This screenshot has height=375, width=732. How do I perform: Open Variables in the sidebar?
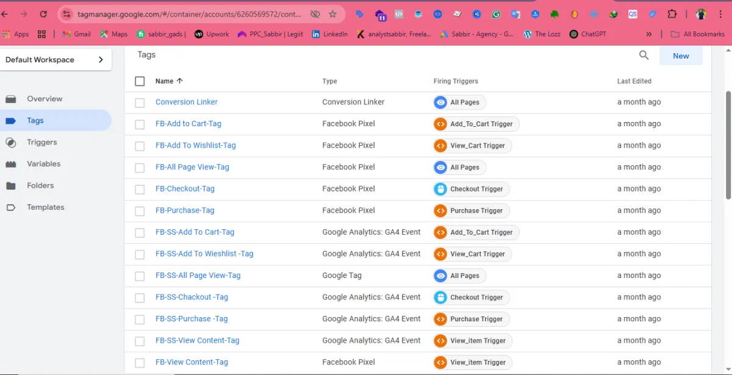coord(56,164)
